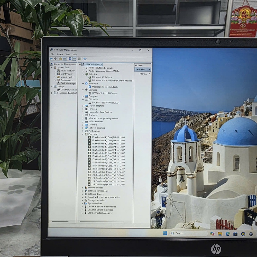This screenshot has height=257, width=257.
Task: Click the Display adapters icon
Action: (x=86, y=106)
